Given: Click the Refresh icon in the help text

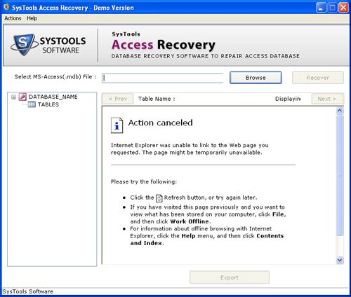Looking at the screenshot, I should 159,198.
